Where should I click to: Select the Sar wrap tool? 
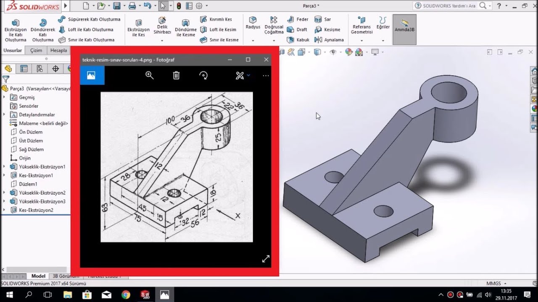pyautogui.click(x=322, y=19)
